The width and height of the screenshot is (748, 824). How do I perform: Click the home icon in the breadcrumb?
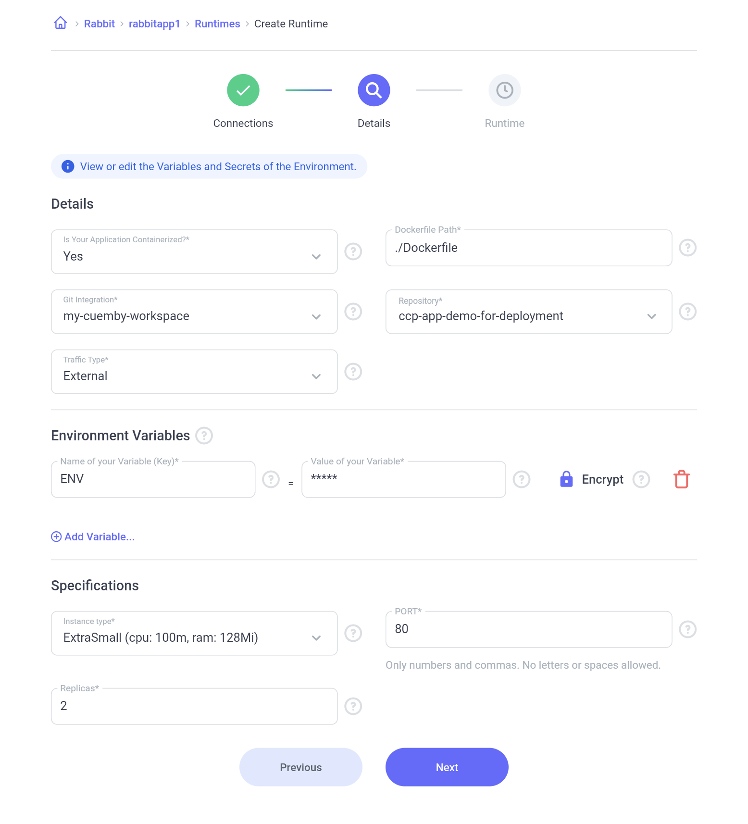[x=60, y=23]
